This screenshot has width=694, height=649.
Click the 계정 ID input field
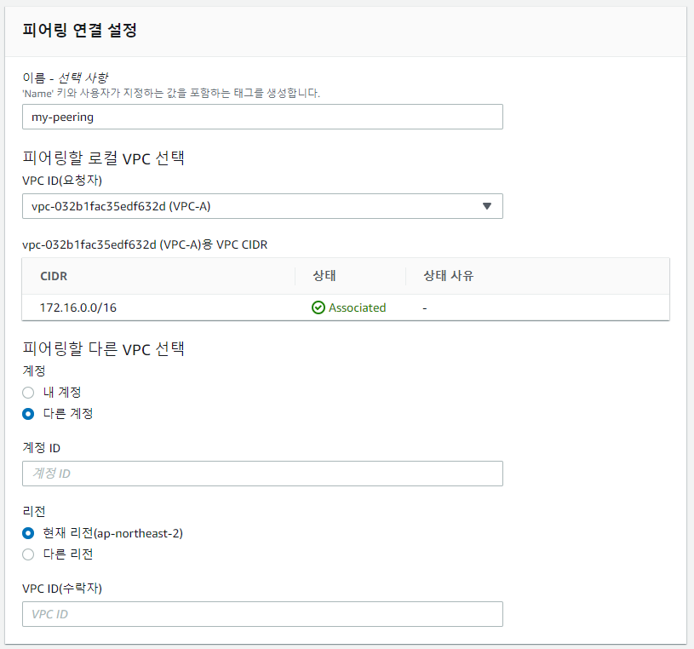pyautogui.click(x=262, y=474)
